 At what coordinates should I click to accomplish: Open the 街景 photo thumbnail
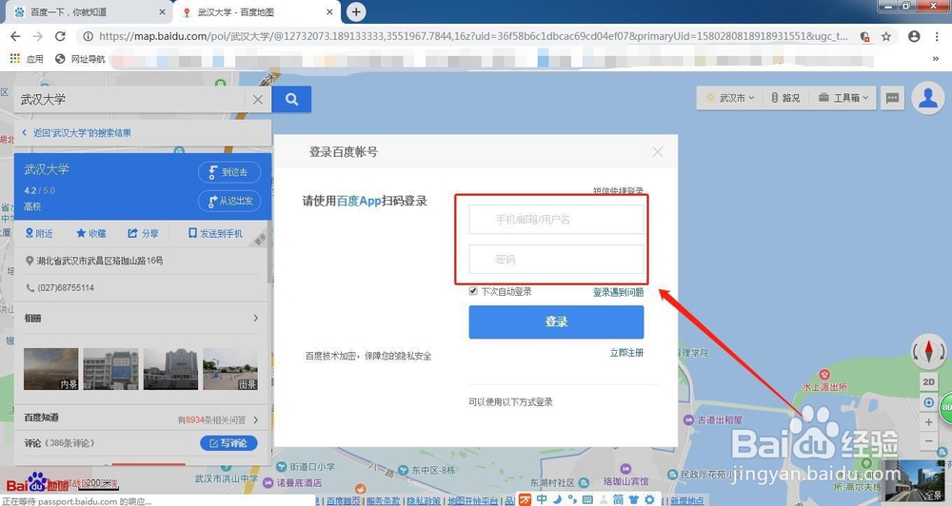(230, 369)
